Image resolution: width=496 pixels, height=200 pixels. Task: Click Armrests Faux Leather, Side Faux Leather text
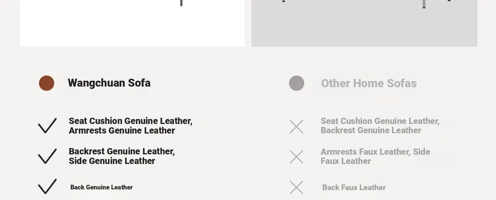click(375, 156)
